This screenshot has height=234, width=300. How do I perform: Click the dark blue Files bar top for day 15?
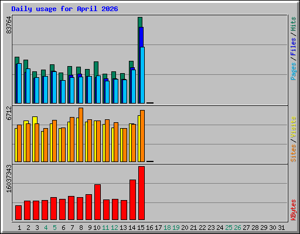pos(141,37)
